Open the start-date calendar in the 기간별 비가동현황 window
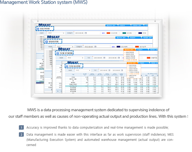This screenshot has height=152, width=192. 104,58
